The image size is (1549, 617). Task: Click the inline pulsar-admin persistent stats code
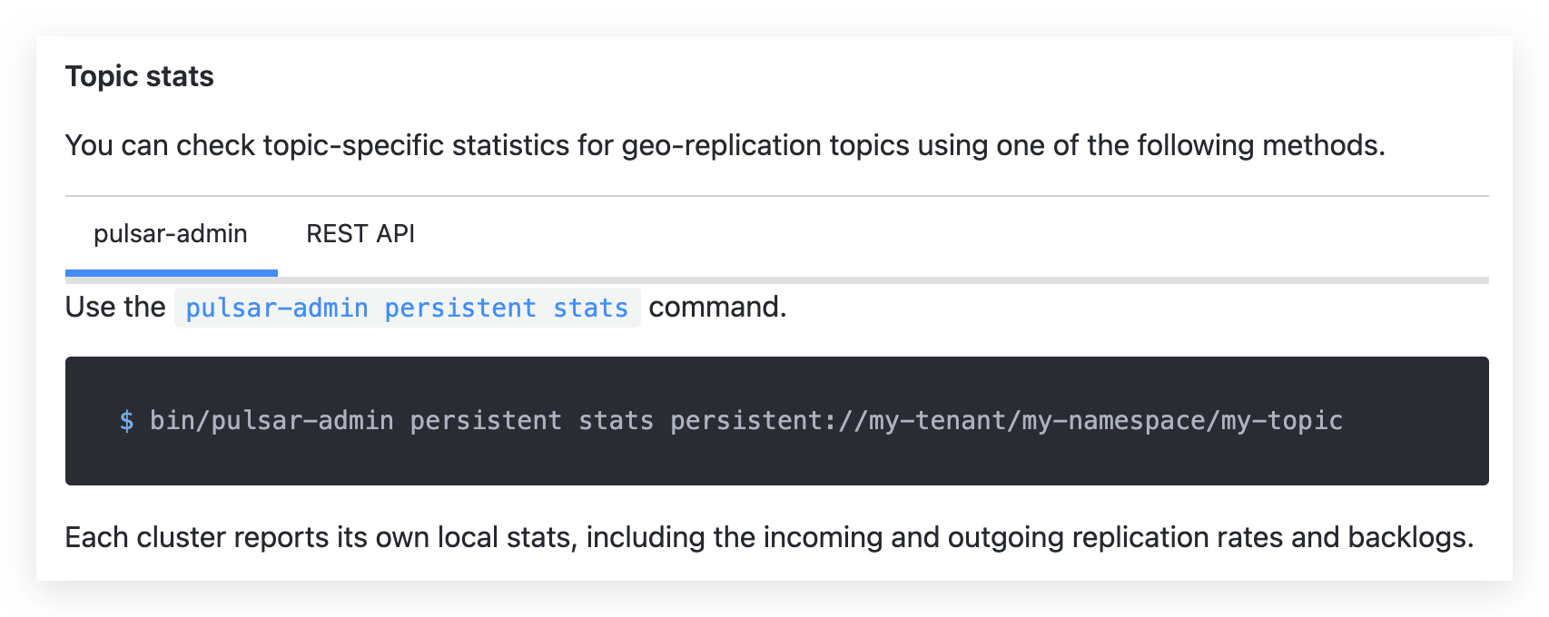[407, 308]
